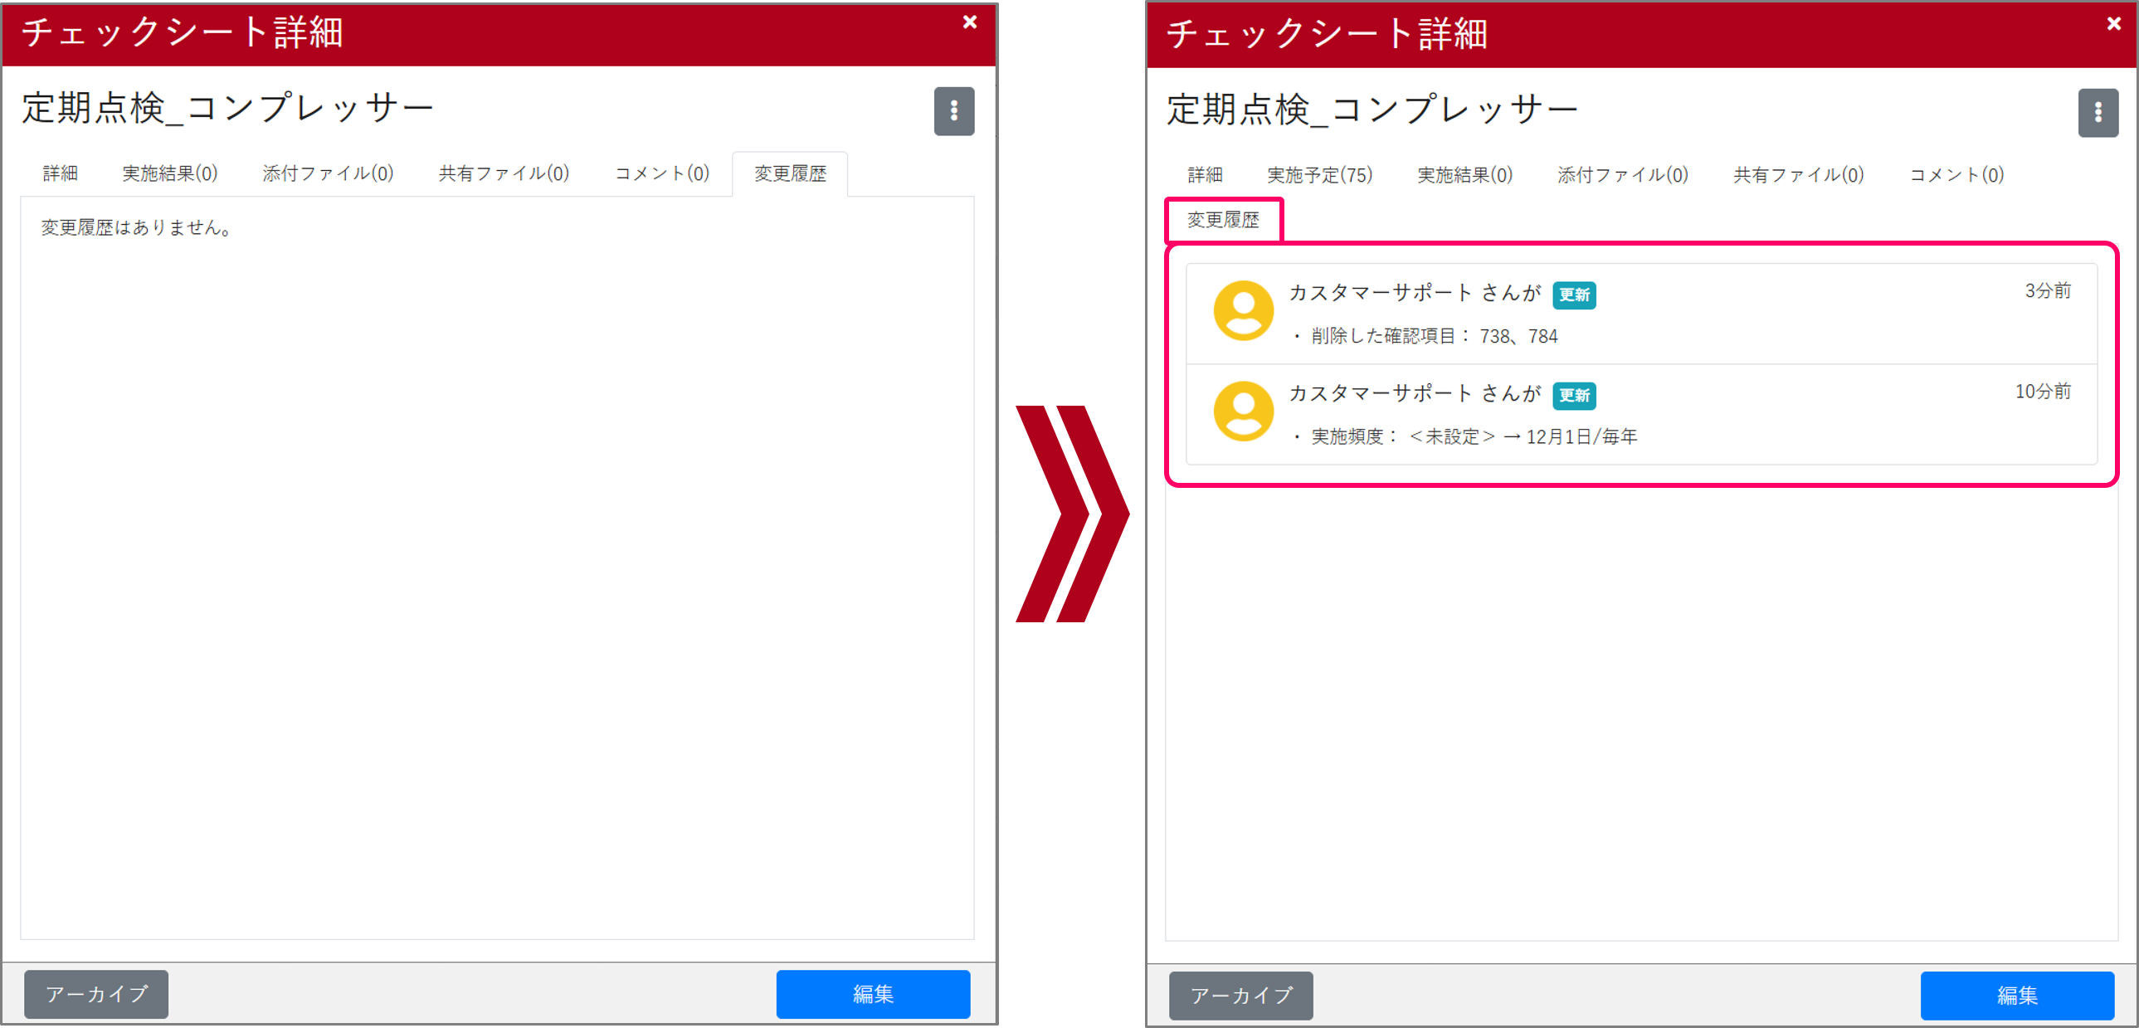The width and height of the screenshot is (2139, 1028).
Task: View the コメント(0) tab
Action: (660, 173)
